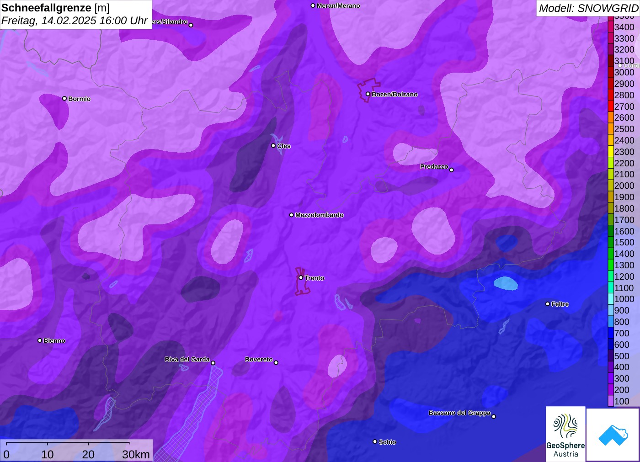Click the Bozen/Bolzano city marker
Screen dimensions: 640x462
pos(368,94)
